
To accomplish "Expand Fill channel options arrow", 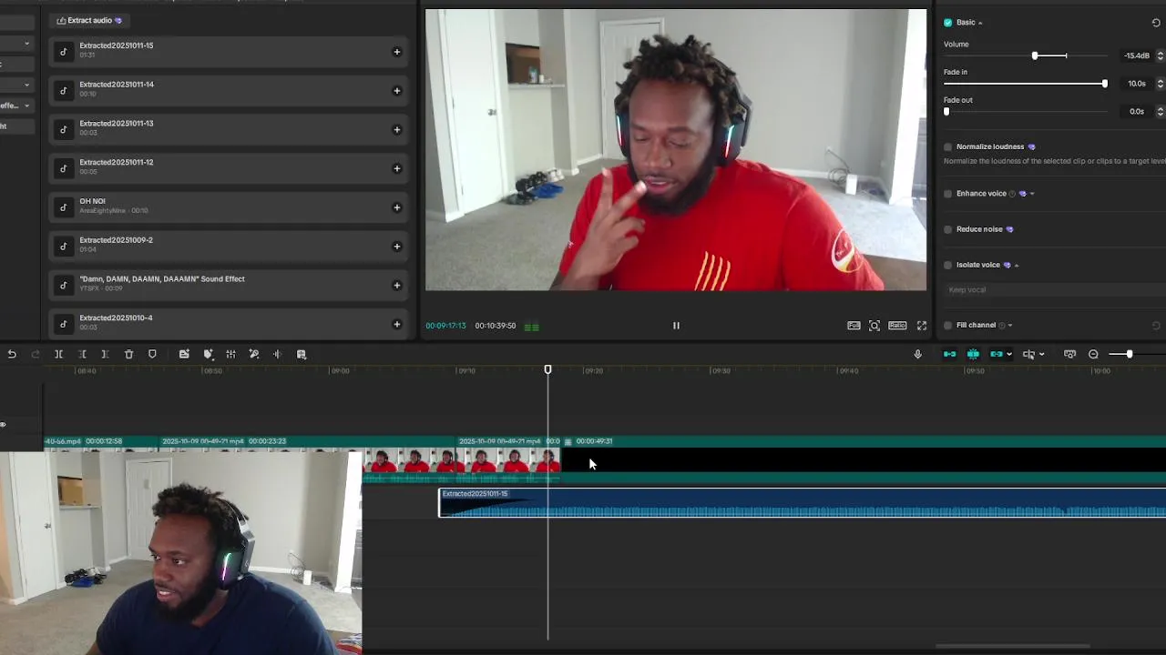I will [x=1010, y=326].
